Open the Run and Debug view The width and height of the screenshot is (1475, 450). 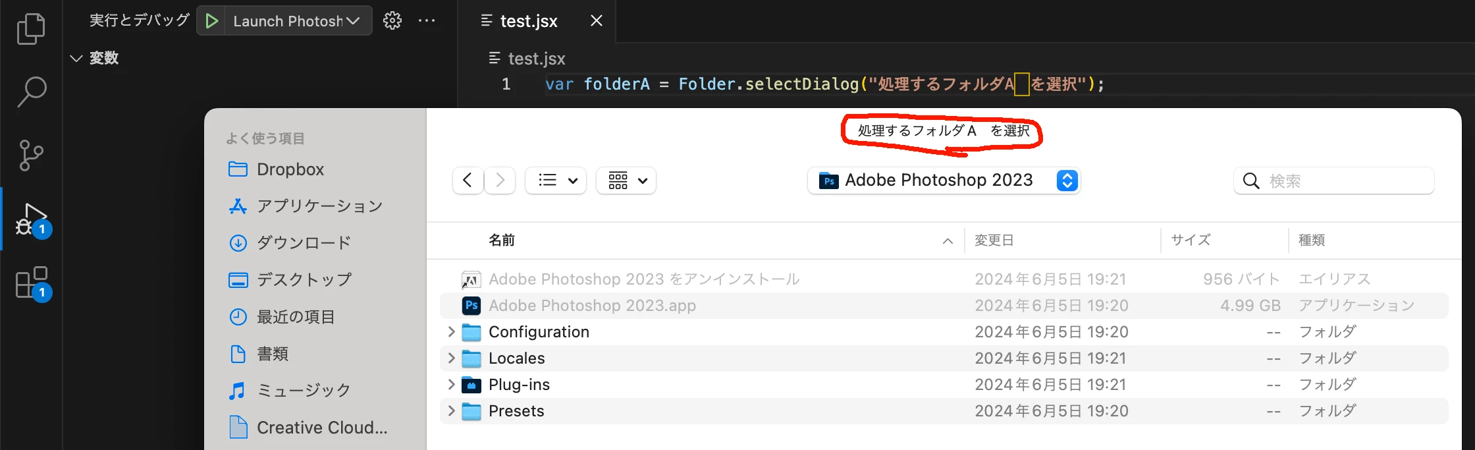(x=31, y=219)
